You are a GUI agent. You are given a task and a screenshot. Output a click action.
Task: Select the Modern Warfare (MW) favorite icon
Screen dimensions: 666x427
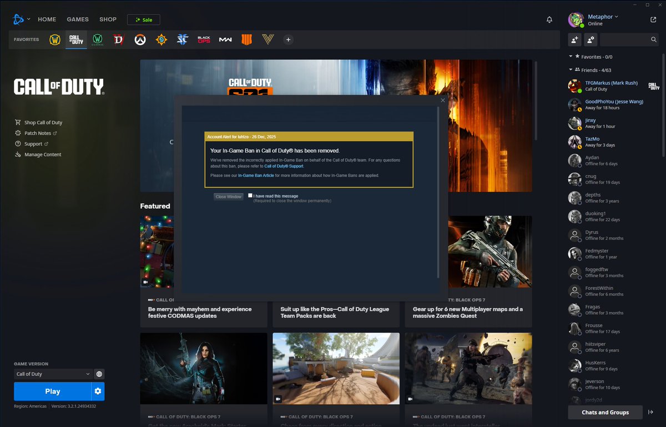(225, 39)
